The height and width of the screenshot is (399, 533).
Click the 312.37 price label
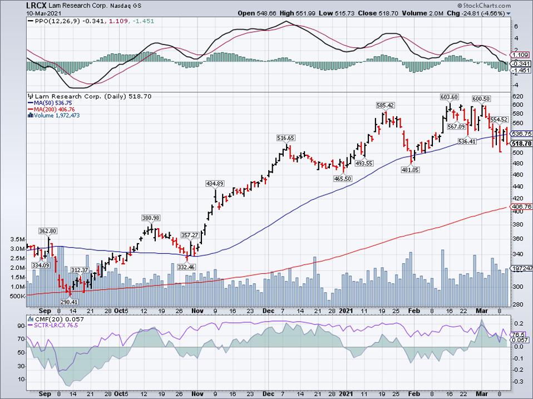coord(79,270)
